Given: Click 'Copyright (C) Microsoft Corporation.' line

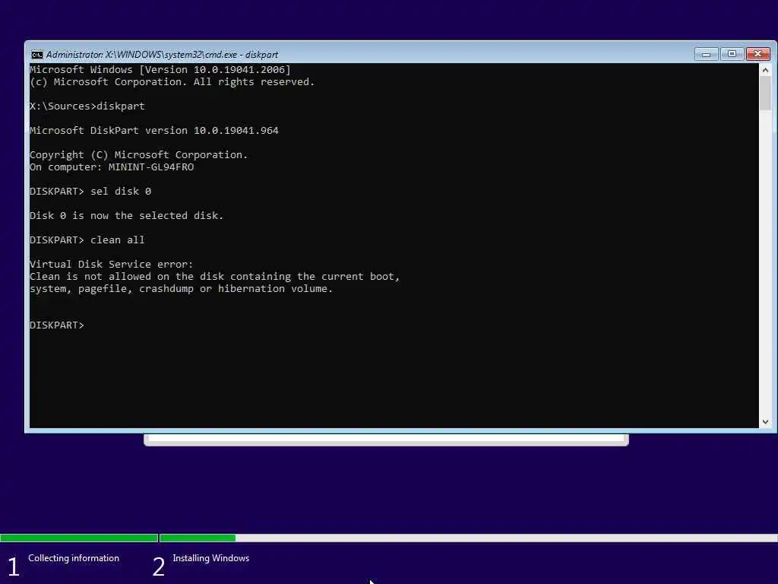Looking at the screenshot, I should point(138,155).
